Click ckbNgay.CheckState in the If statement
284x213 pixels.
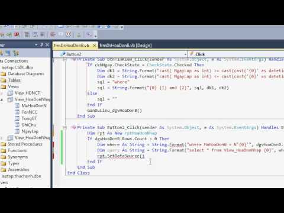click(x=117, y=65)
